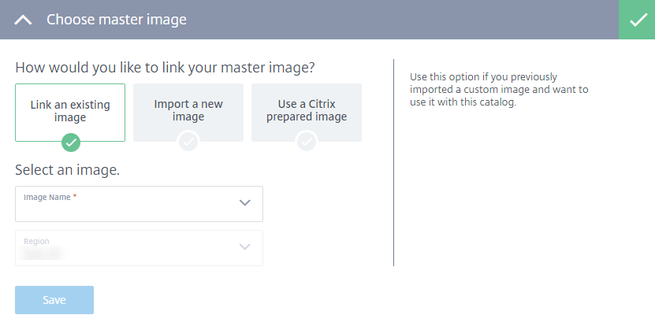
Task: Click the Choose master image header bar
Action: tap(394, 20)
